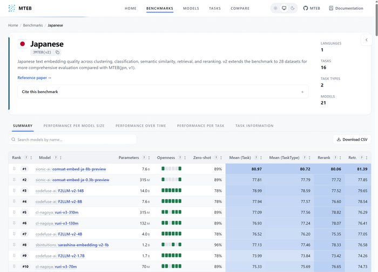The image size is (378, 272).
Task: Click the 80.97 Mean (Task) cell
Action: click(x=245, y=169)
